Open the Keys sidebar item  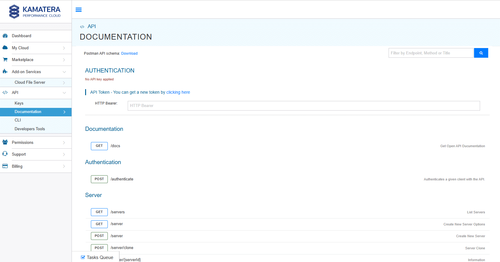(19, 103)
